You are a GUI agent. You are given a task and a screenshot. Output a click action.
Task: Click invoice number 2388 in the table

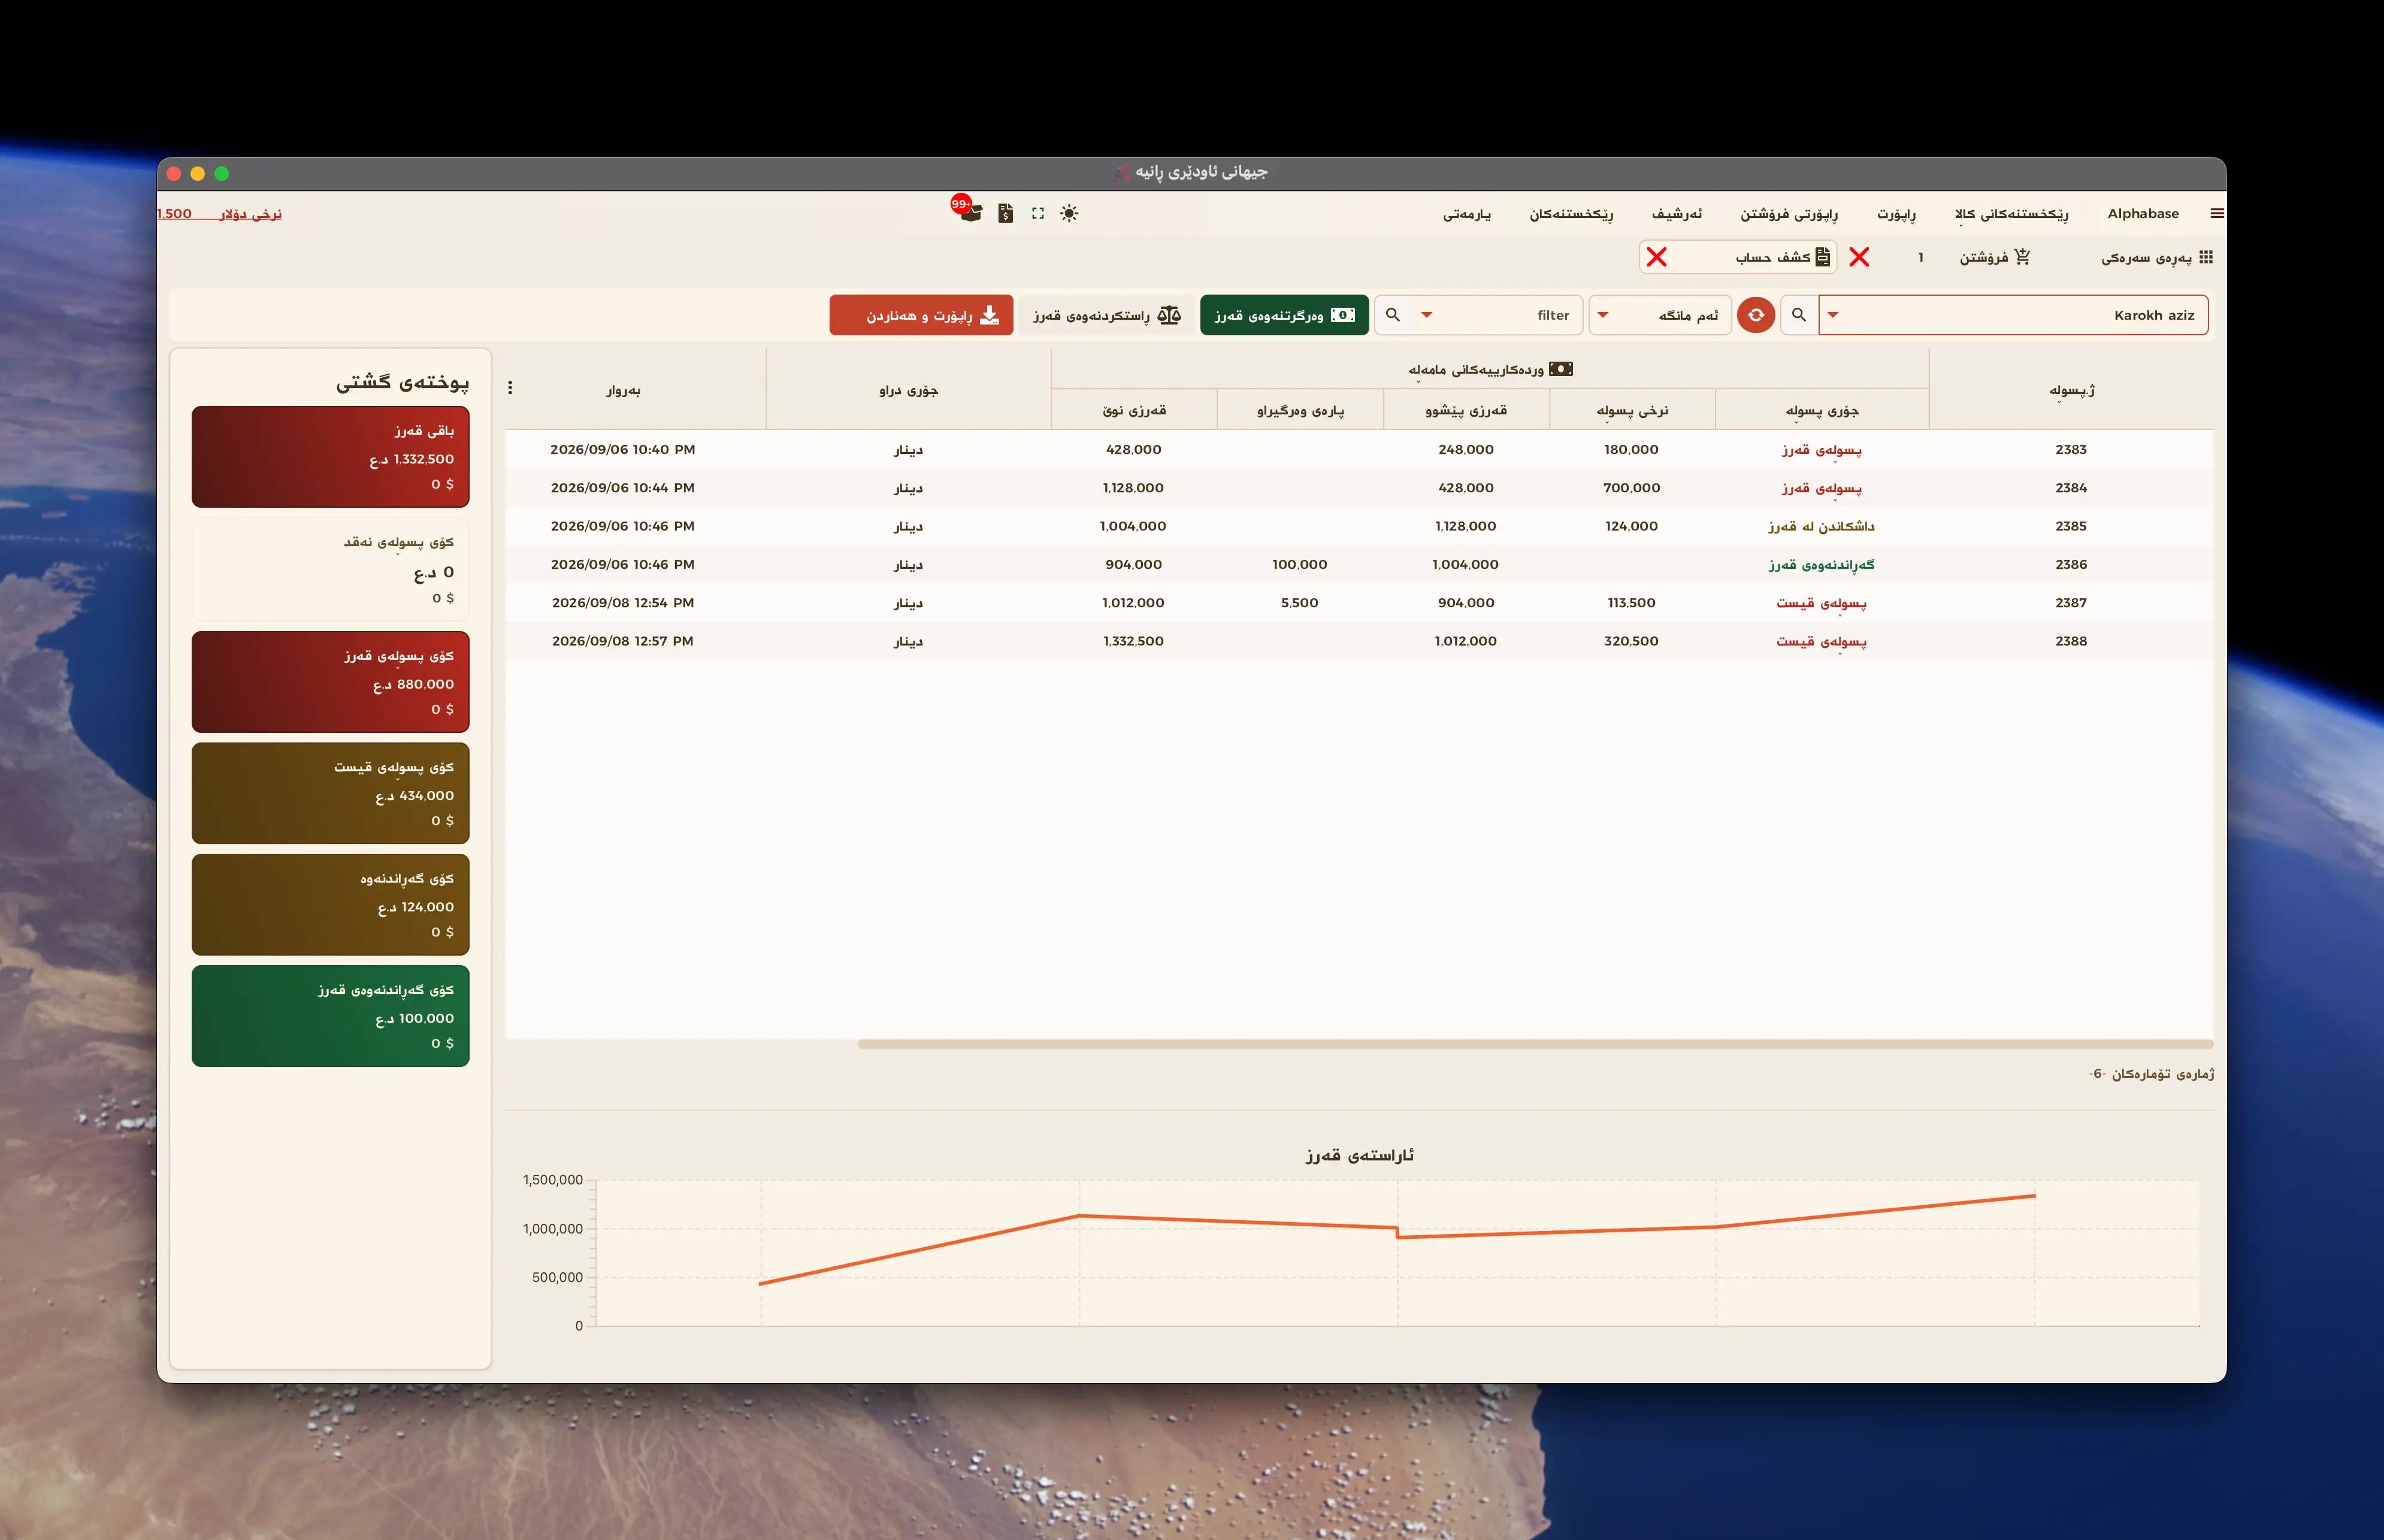[x=2071, y=641]
